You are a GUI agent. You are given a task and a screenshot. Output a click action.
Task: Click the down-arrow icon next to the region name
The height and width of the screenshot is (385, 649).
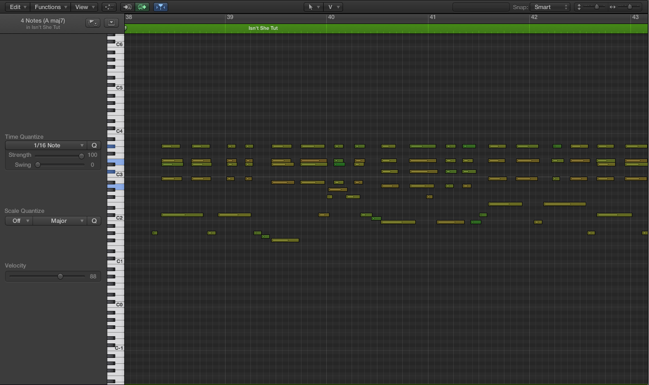111,22
